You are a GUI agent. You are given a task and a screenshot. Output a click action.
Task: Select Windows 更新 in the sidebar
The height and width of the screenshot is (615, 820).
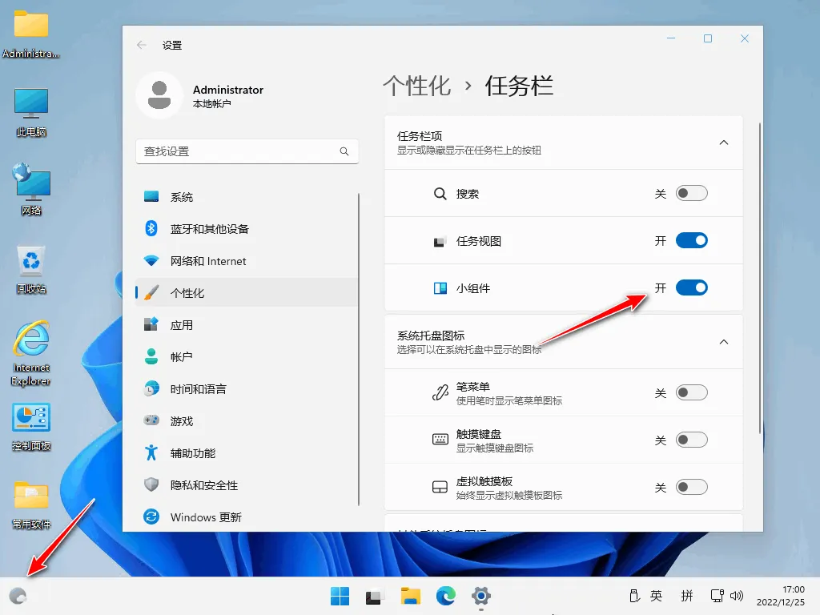pyautogui.click(x=206, y=517)
